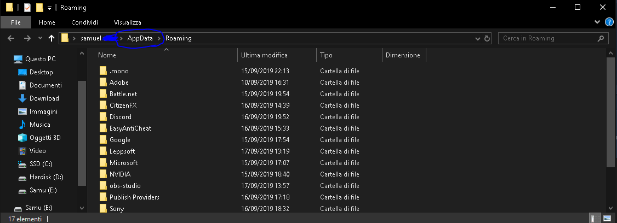Expand the ribbon with the chevron
This screenshot has width=617, height=223.
(x=598, y=22)
